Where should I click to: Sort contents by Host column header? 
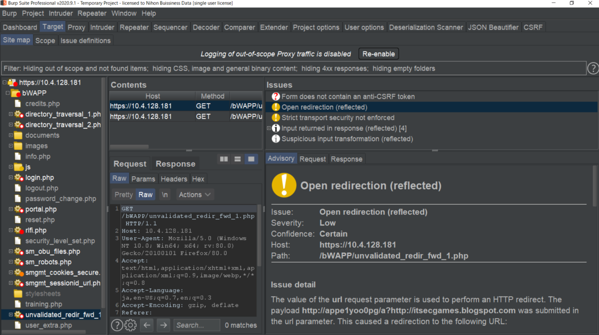pos(153,96)
